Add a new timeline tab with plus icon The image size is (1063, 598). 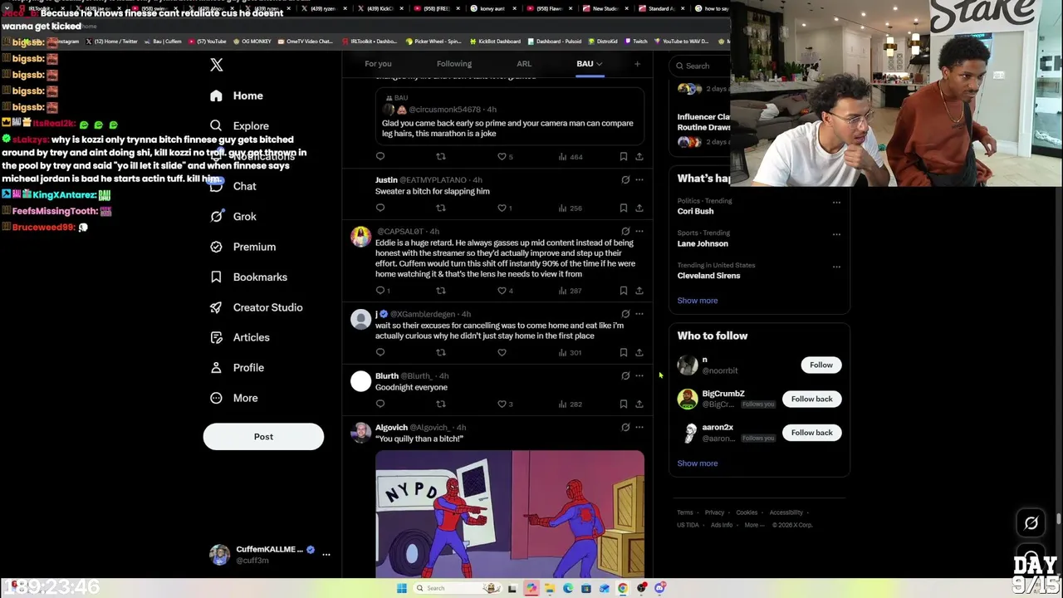click(637, 64)
